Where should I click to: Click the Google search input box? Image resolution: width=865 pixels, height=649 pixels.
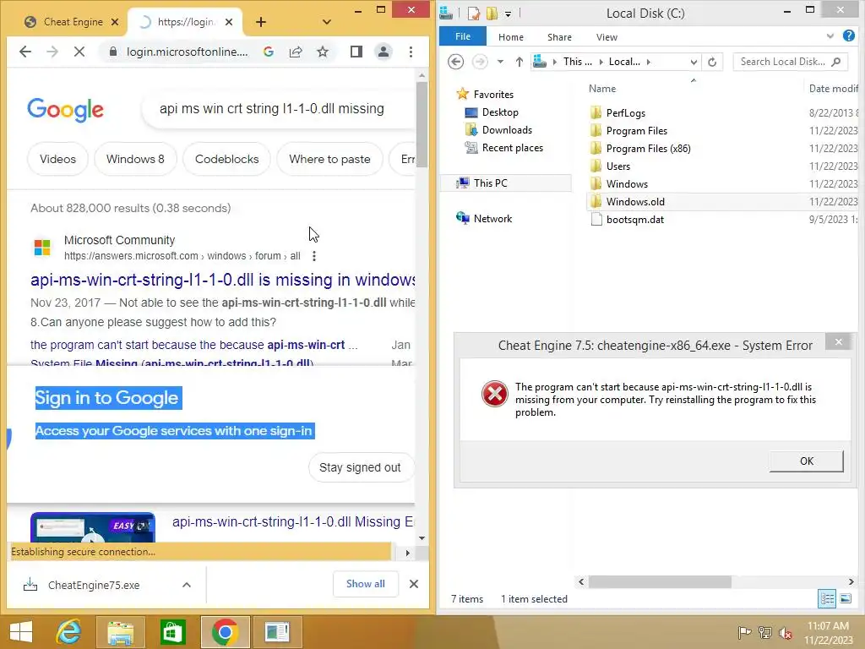pyautogui.click(x=279, y=109)
